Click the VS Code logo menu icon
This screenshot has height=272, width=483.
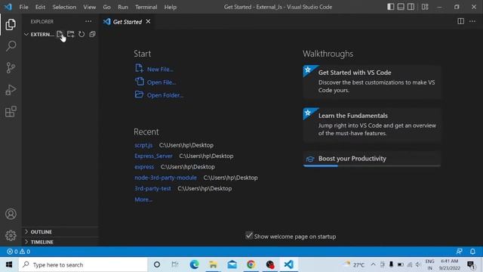tap(8, 7)
